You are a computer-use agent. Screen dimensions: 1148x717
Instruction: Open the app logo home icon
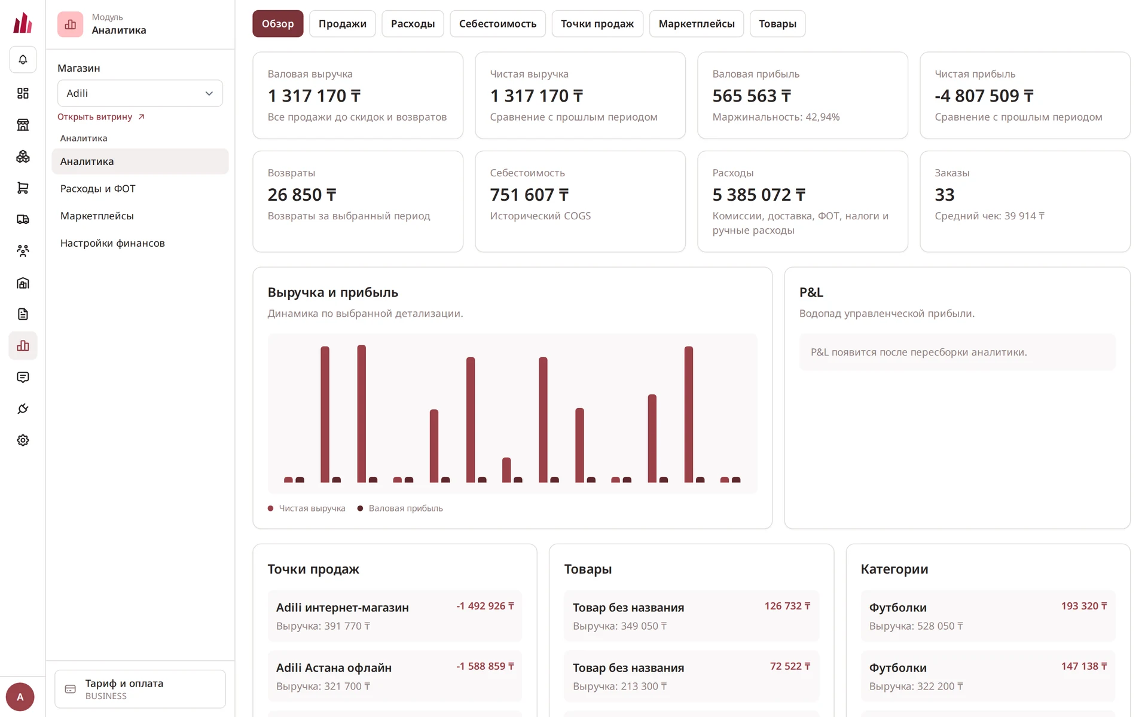23,23
